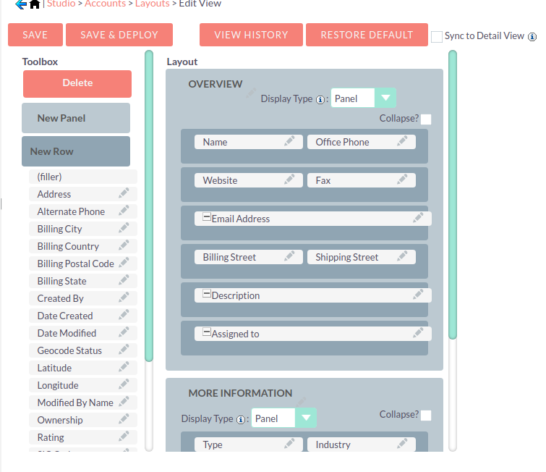Toggle Collapse checkbox in Overview panel
This screenshot has width=546, height=472.
tap(426, 119)
